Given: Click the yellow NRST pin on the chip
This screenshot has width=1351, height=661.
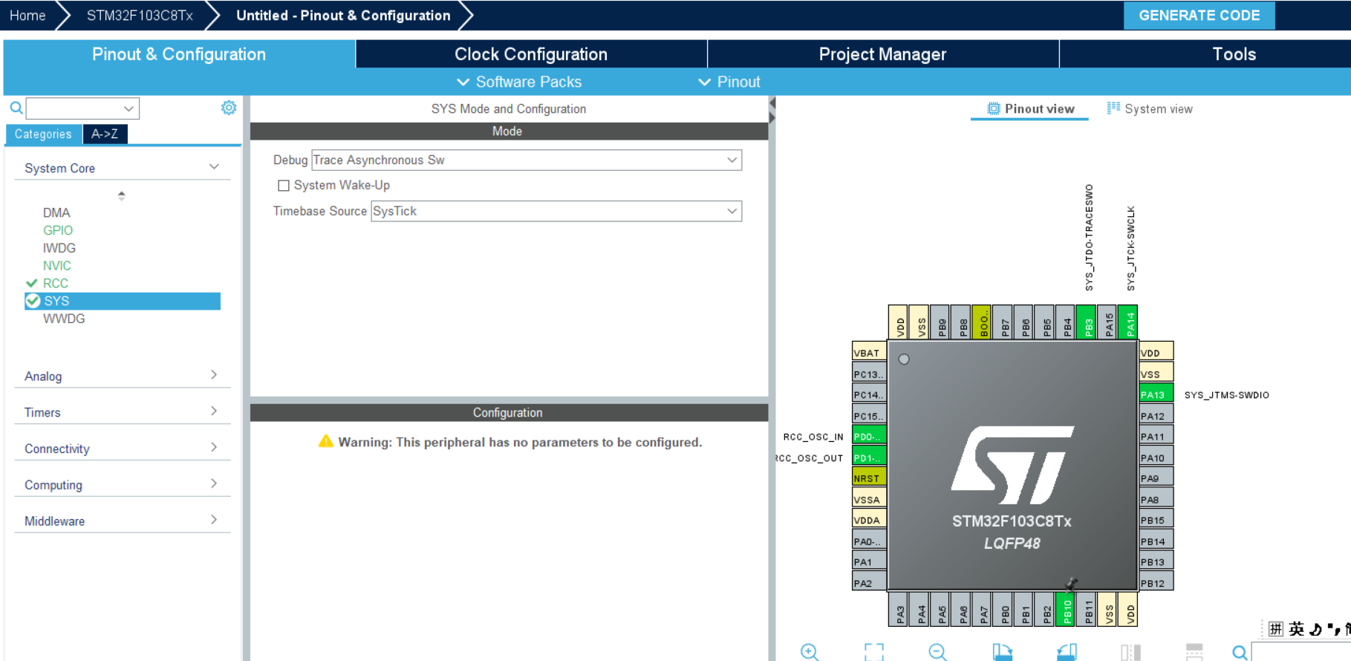Looking at the screenshot, I should [867, 478].
